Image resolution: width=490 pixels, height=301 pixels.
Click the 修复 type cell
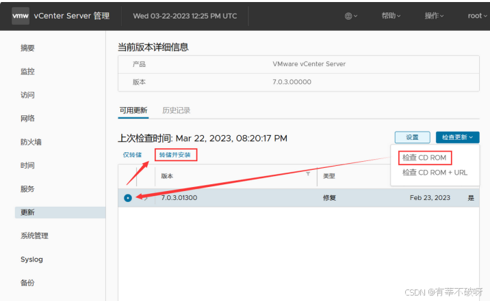(x=329, y=198)
